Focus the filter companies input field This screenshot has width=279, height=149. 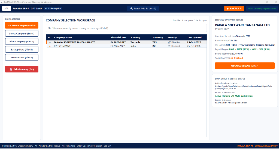click(x=126, y=28)
